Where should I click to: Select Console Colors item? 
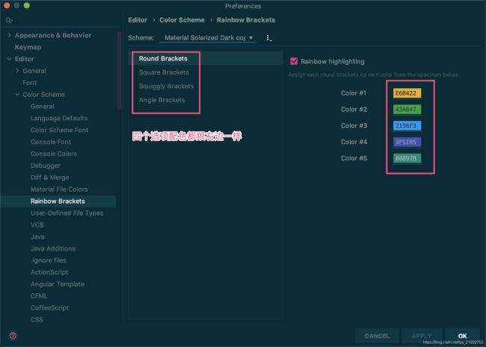[x=54, y=154]
